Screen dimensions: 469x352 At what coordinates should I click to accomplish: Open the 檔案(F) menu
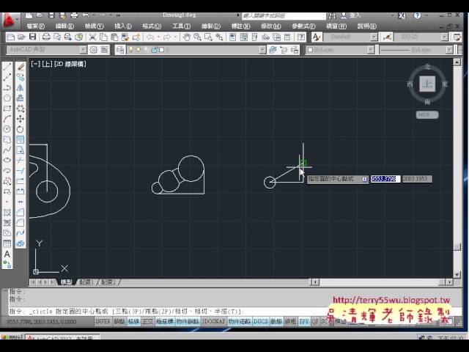(35, 26)
